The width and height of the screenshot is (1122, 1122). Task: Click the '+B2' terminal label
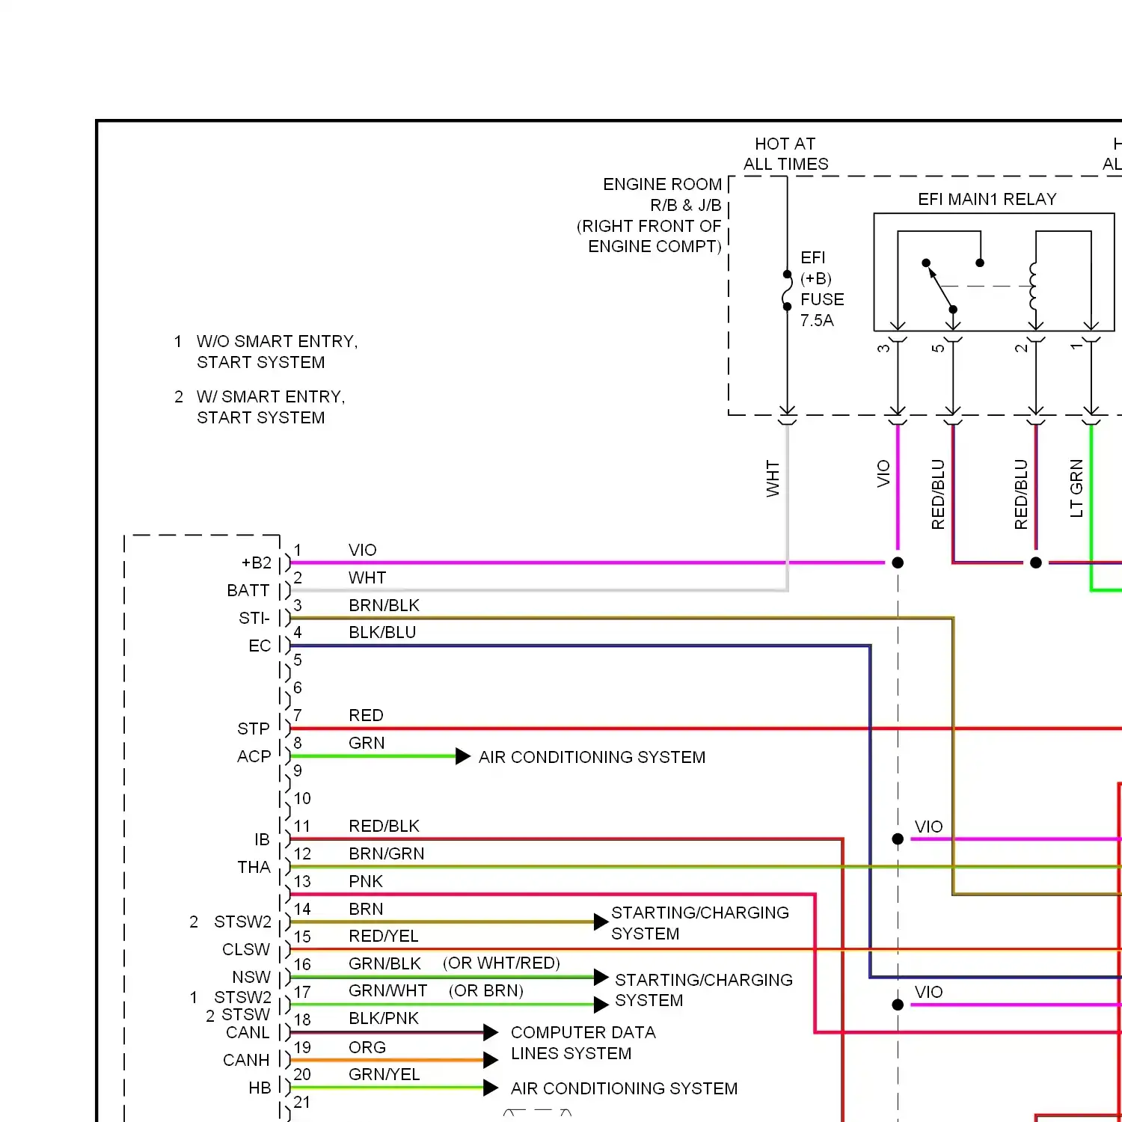256,562
